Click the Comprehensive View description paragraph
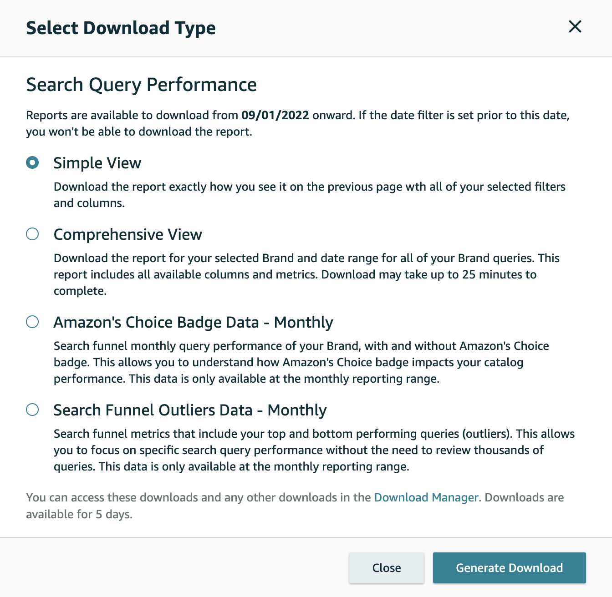 pyautogui.click(x=306, y=274)
